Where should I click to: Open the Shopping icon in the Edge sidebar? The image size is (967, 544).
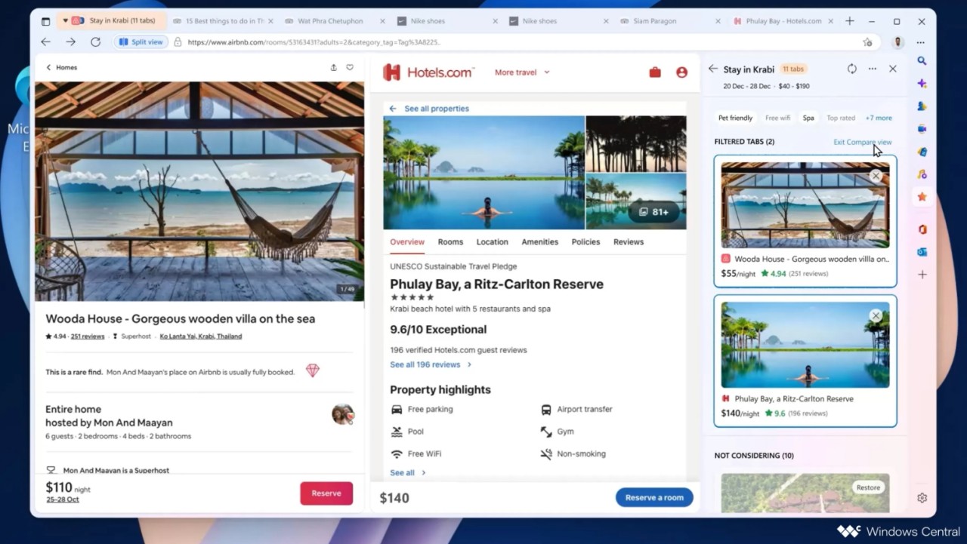tap(921, 152)
